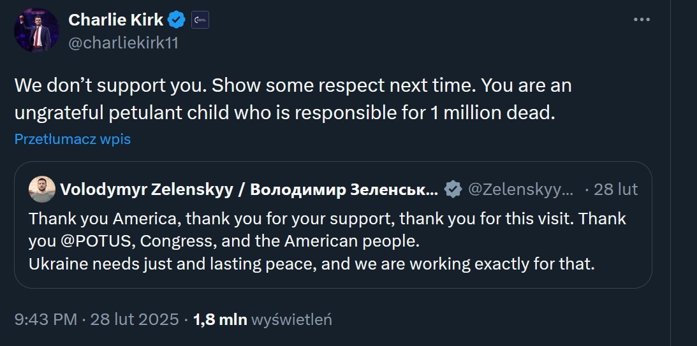This screenshot has height=346, width=697.
Task: Open Charlie Kirk's profile via display name
Action: 115,20
